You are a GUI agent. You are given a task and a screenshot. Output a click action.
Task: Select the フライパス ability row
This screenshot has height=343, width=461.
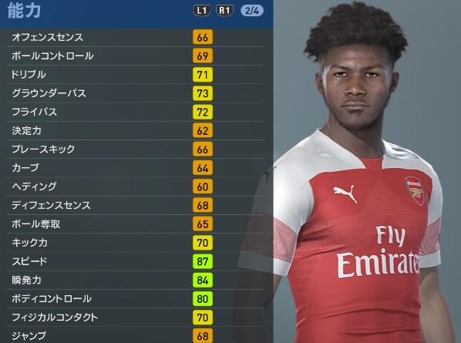coord(135,112)
